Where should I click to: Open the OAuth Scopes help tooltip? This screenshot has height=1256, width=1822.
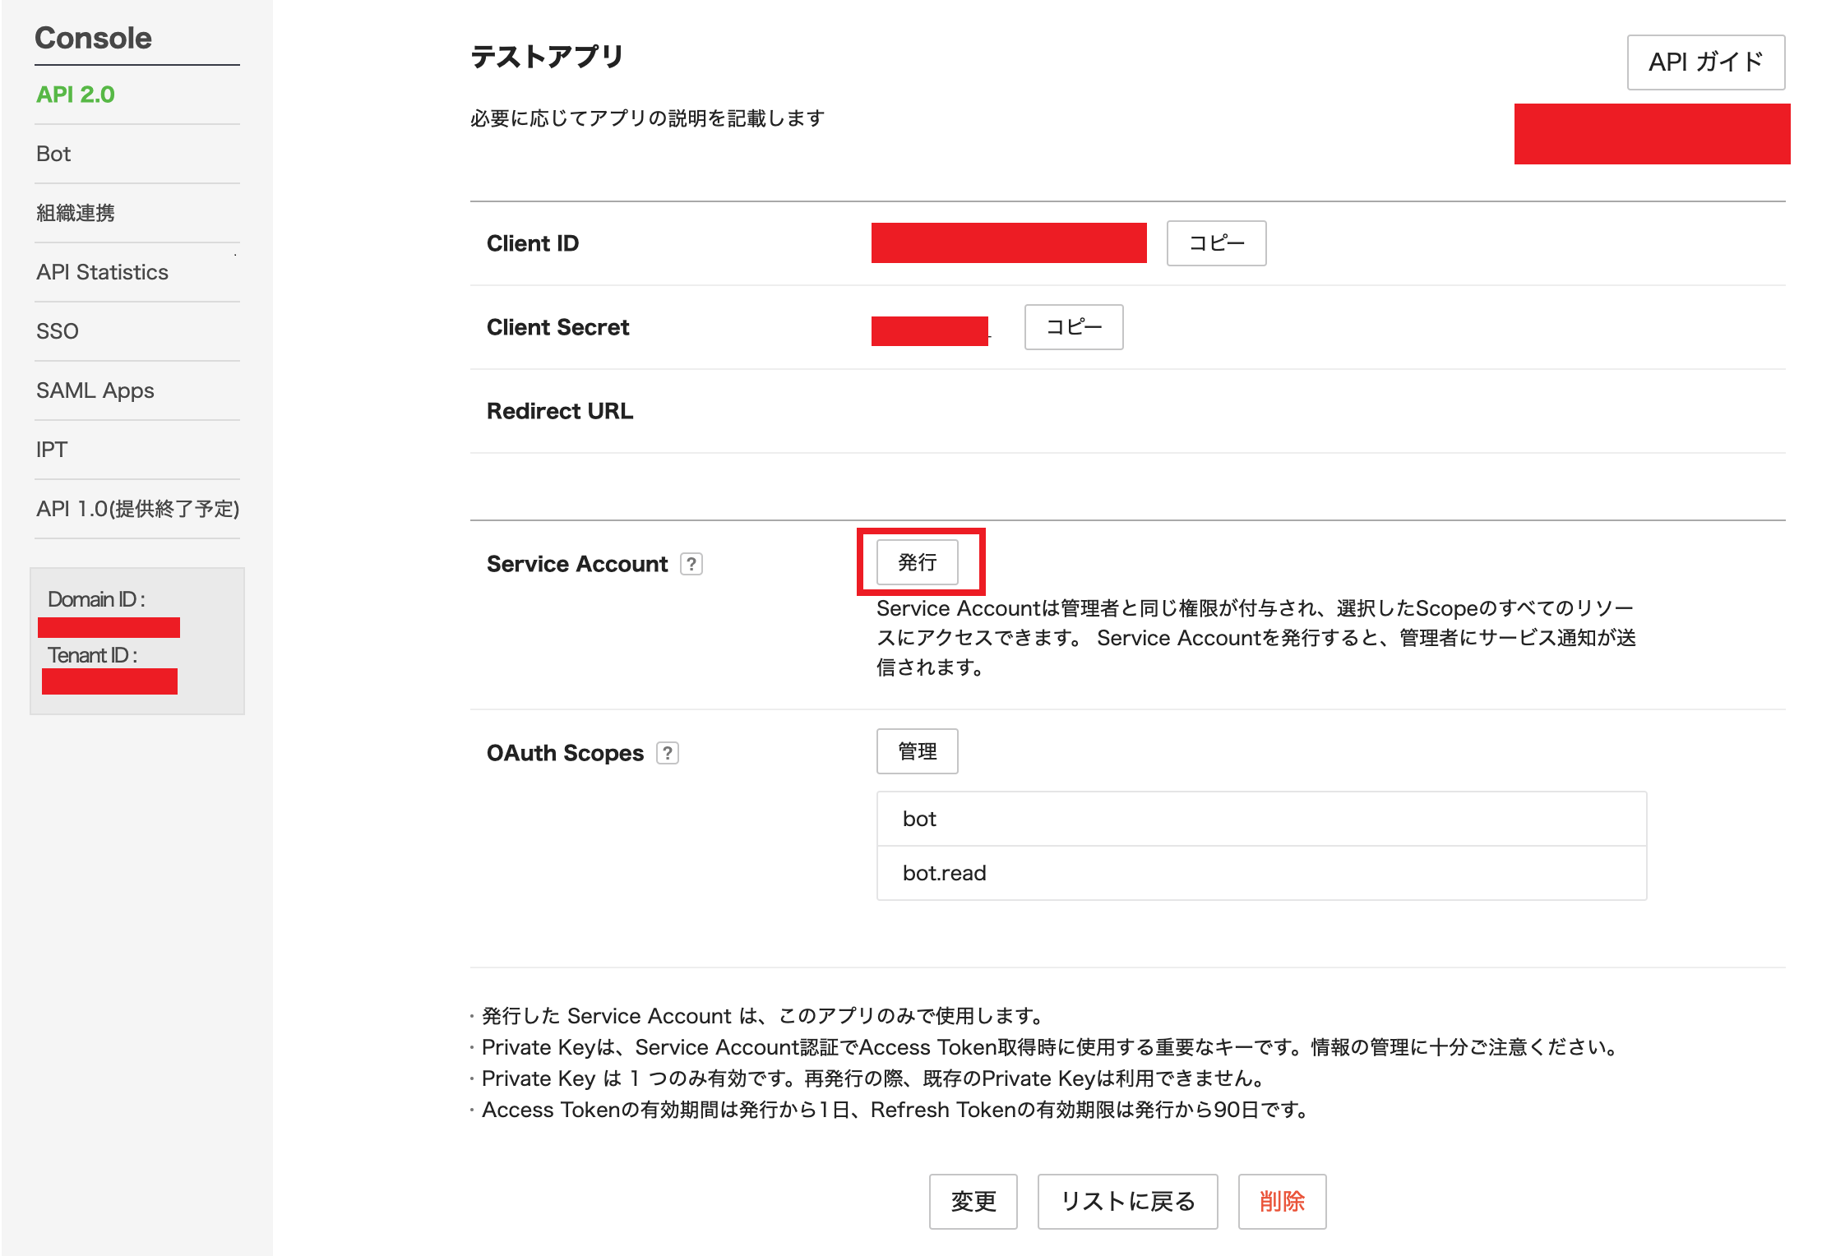(668, 753)
